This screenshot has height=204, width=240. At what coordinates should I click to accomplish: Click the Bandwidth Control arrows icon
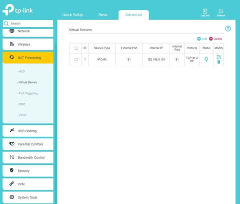tap(12, 157)
